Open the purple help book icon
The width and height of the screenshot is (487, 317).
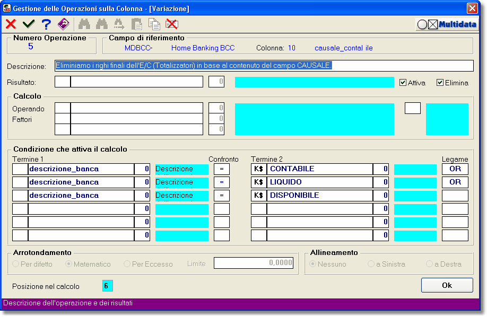click(x=64, y=24)
